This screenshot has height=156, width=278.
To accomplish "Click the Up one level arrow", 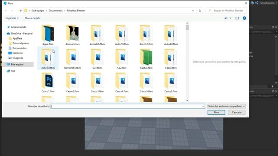I will pos(21,11).
